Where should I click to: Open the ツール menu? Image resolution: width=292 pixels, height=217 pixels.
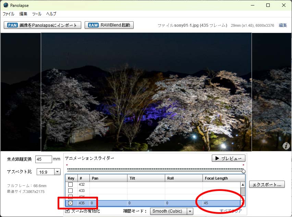tap(37, 14)
